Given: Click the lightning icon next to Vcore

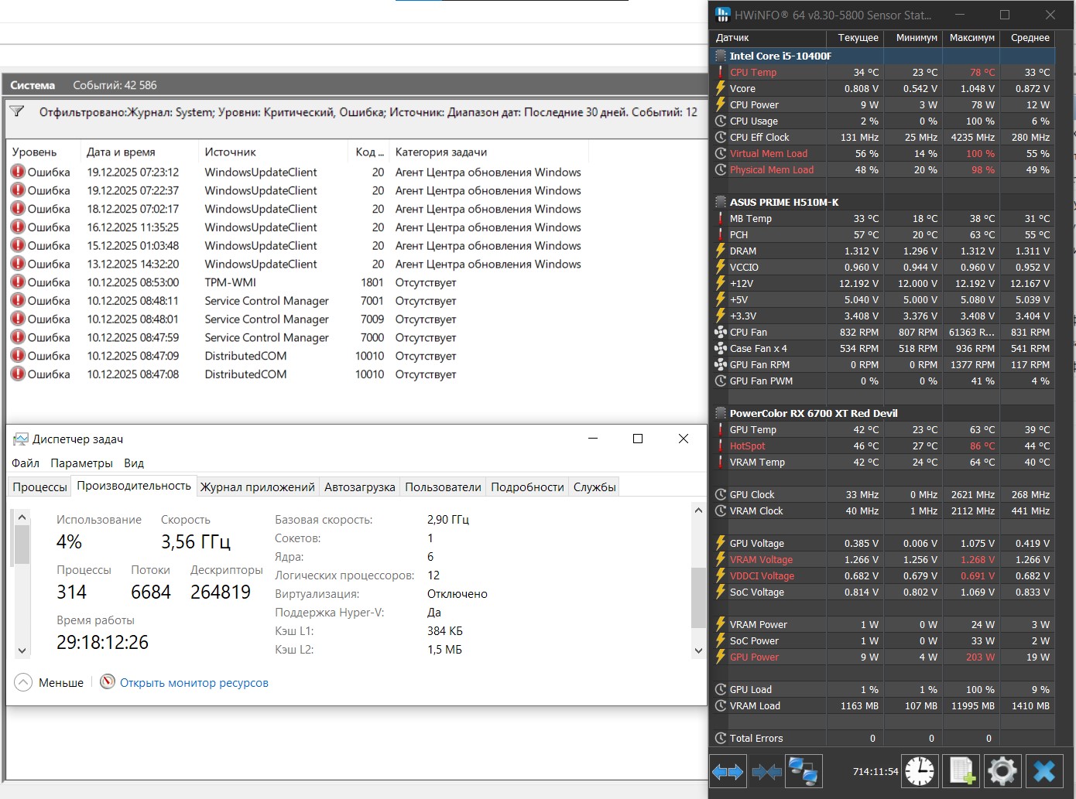Looking at the screenshot, I should [x=721, y=88].
